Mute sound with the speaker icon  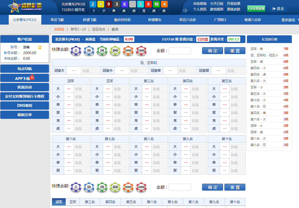(x=185, y=11)
